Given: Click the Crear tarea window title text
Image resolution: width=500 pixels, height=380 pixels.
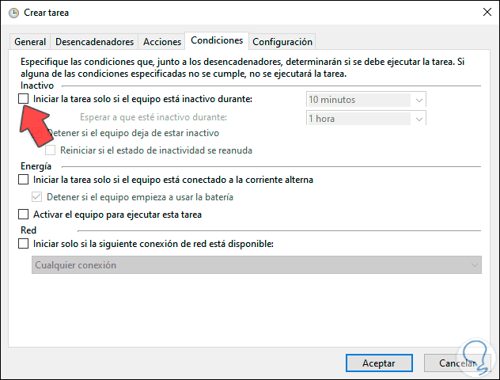Looking at the screenshot, I should point(47,13).
